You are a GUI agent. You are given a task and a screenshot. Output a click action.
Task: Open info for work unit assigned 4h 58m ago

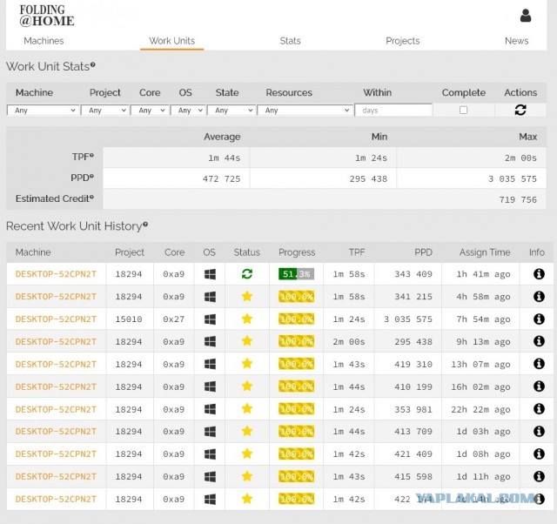539,296
